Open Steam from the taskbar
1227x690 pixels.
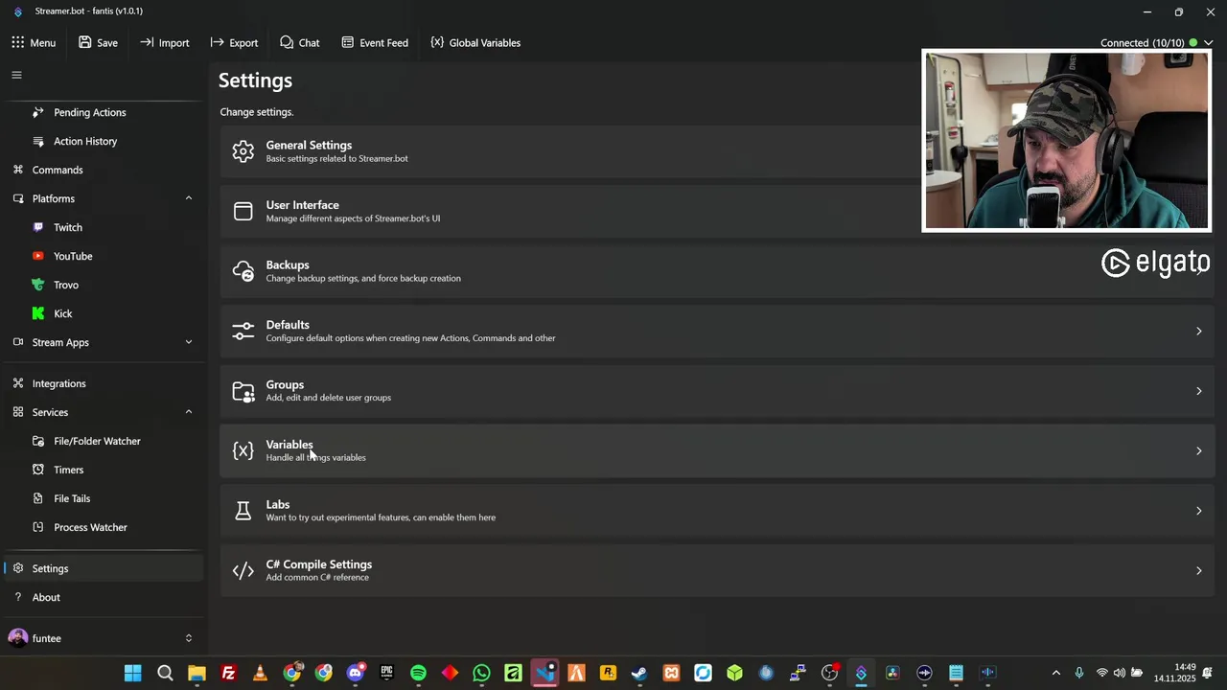click(x=639, y=673)
